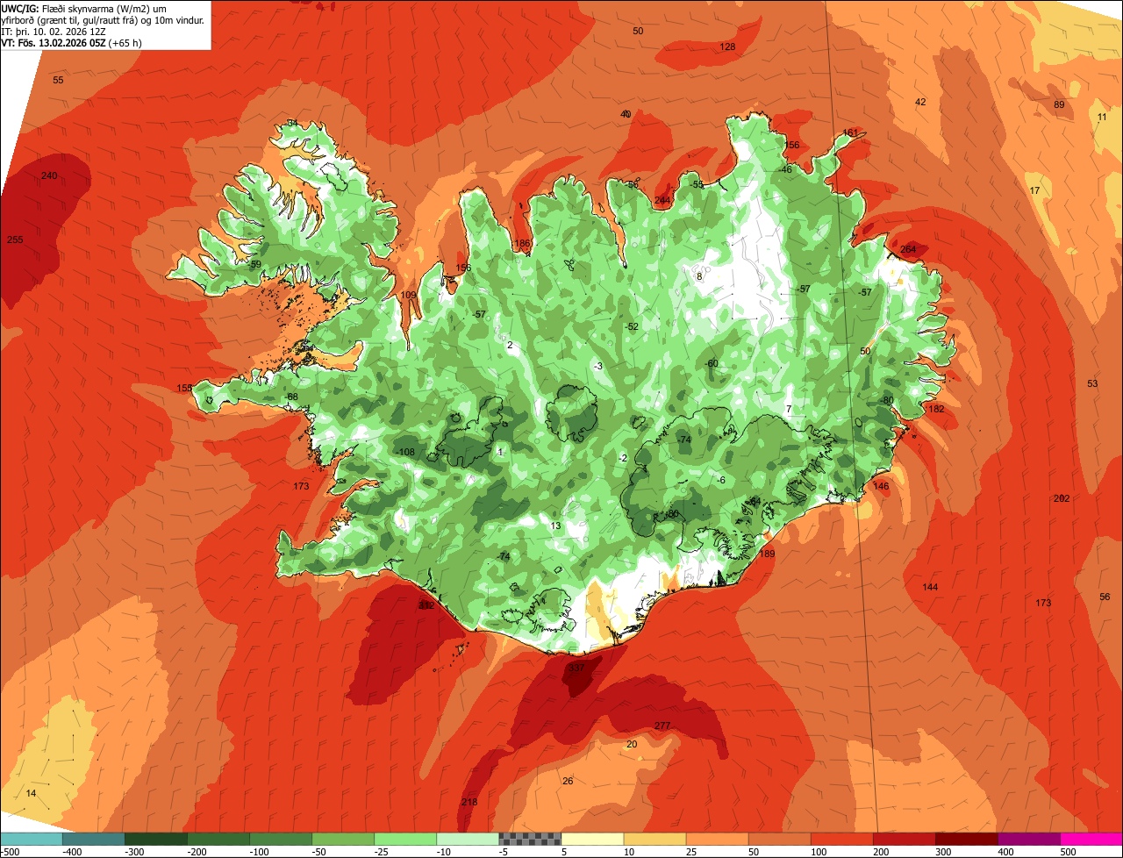The height and width of the screenshot is (858, 1123).
Task: Click the orange swatch between 25 and 50
Action: pos(717,839)
